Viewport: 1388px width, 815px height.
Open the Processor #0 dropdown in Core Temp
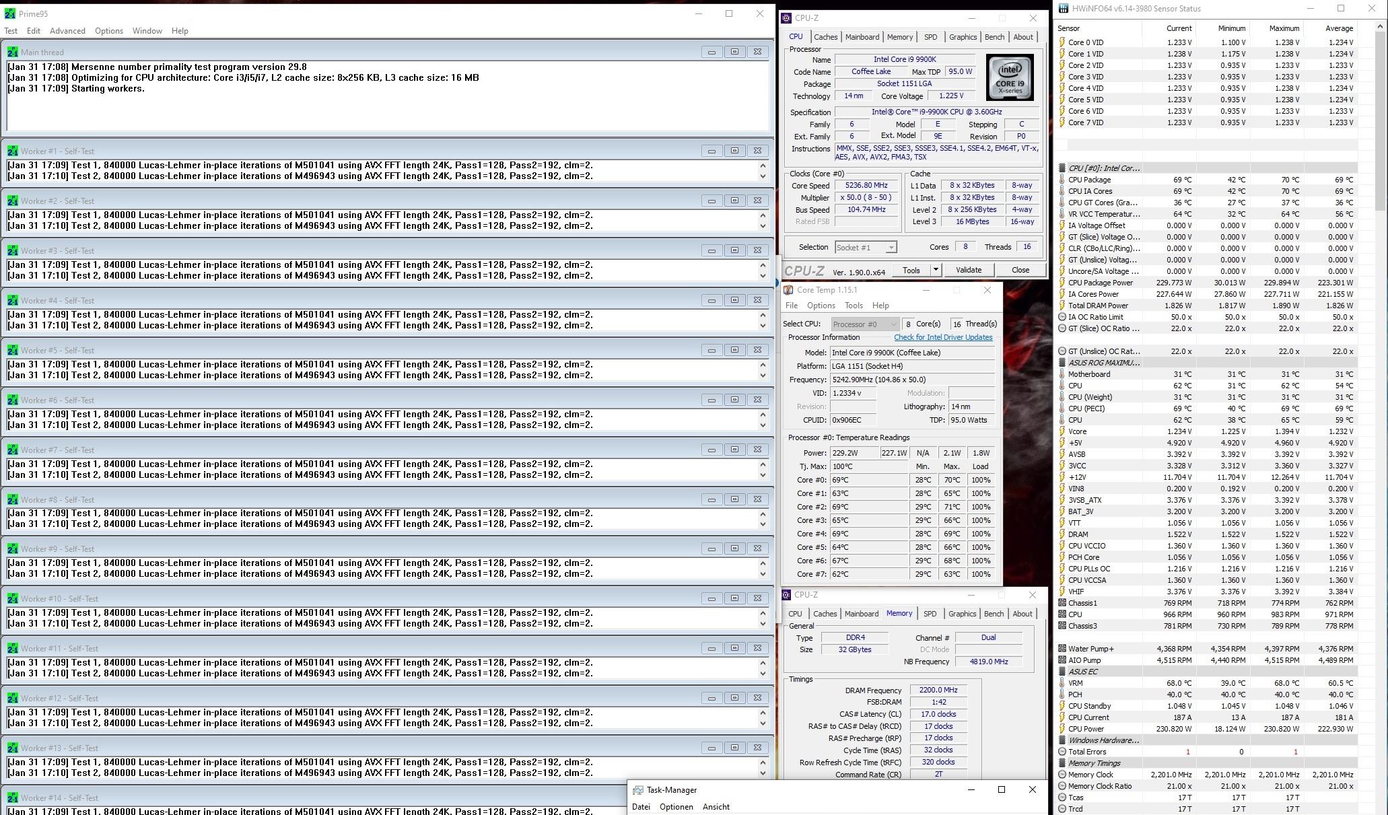click(865, 324)
